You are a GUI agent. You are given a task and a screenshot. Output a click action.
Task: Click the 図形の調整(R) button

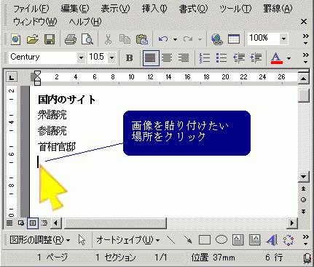(40, 240)
